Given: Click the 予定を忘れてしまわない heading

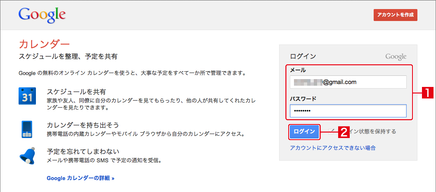Looking at the screenshot, I should [x=83, y=152].
